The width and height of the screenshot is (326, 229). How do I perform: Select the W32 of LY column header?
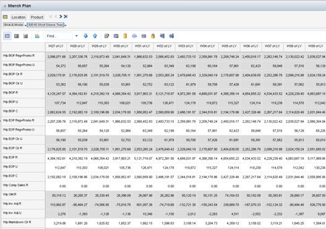pos(164,46)
